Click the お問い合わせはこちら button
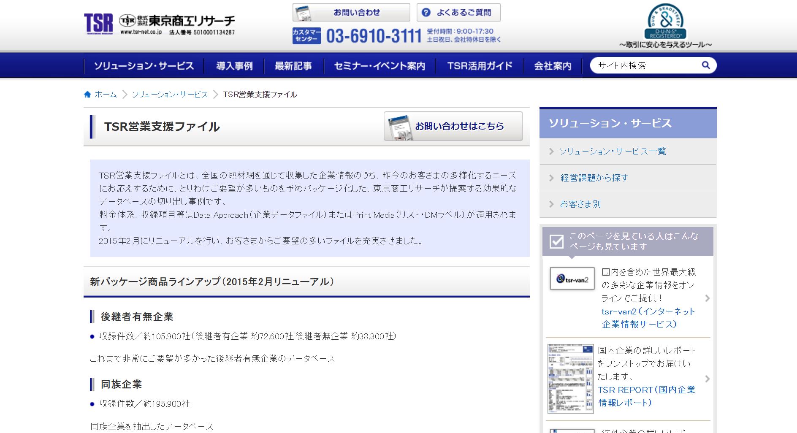The image size is (797, 433). (453, 126)
